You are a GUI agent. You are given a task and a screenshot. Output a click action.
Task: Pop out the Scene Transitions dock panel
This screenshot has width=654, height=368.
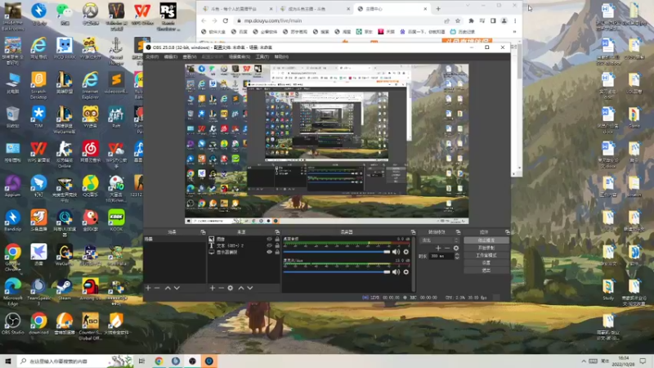(x=458, y=232)
